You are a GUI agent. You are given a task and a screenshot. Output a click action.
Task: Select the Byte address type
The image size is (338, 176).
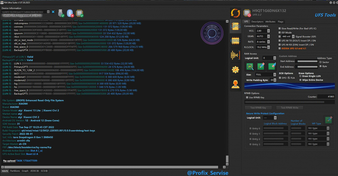click(321, 66)
